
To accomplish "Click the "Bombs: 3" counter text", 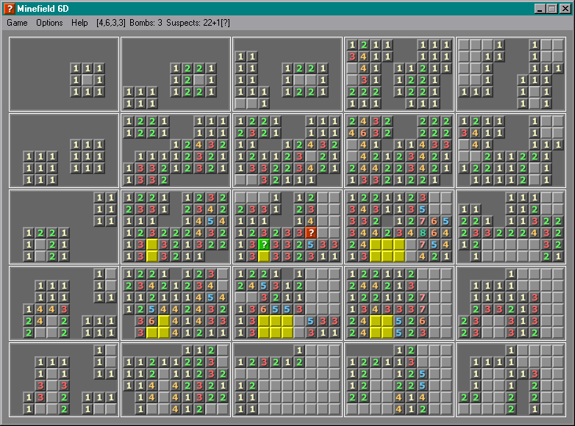I will [146, 23].
